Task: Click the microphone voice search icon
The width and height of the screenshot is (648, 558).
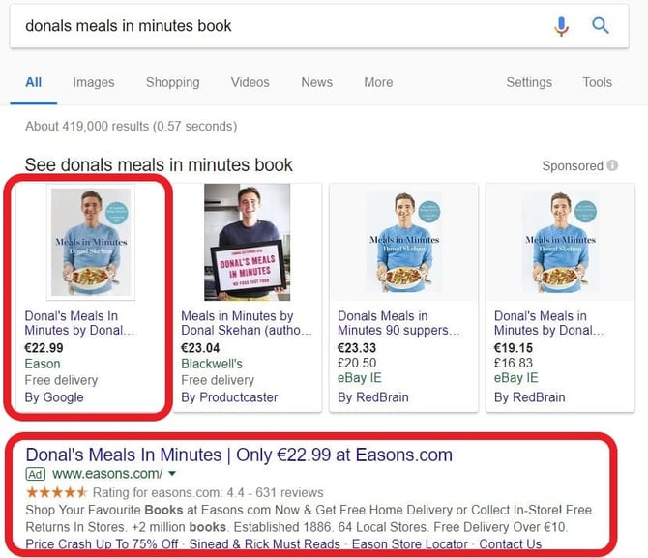Action: [561, 26]
